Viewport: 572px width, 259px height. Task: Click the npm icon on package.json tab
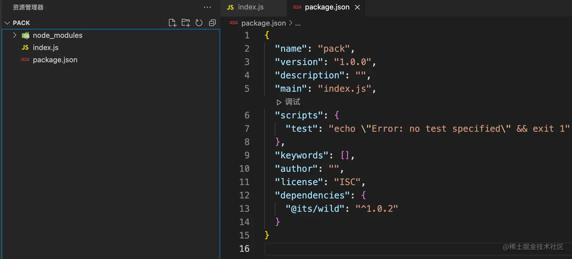pos(298,7)
